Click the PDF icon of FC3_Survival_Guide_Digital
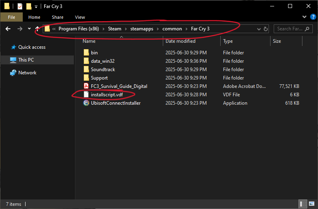 point(86,86)
